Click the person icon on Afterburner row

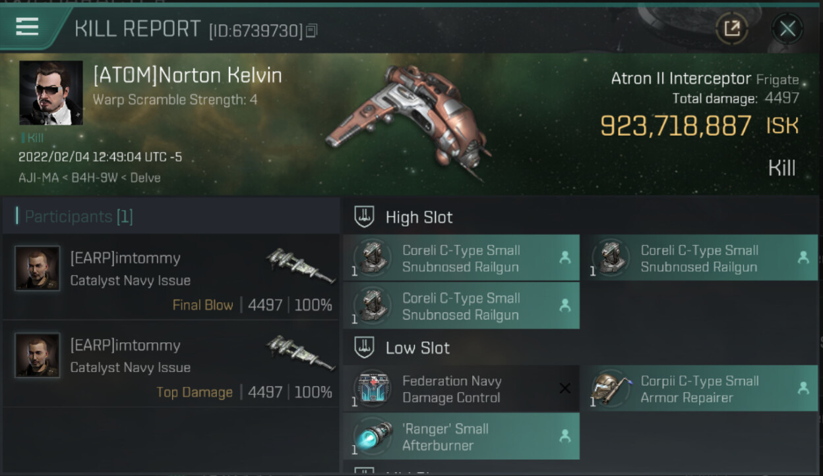[x=564, y=436]
